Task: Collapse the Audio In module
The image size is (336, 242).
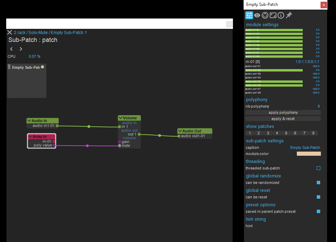Action: pyautogui.click(x=29, y=121)
